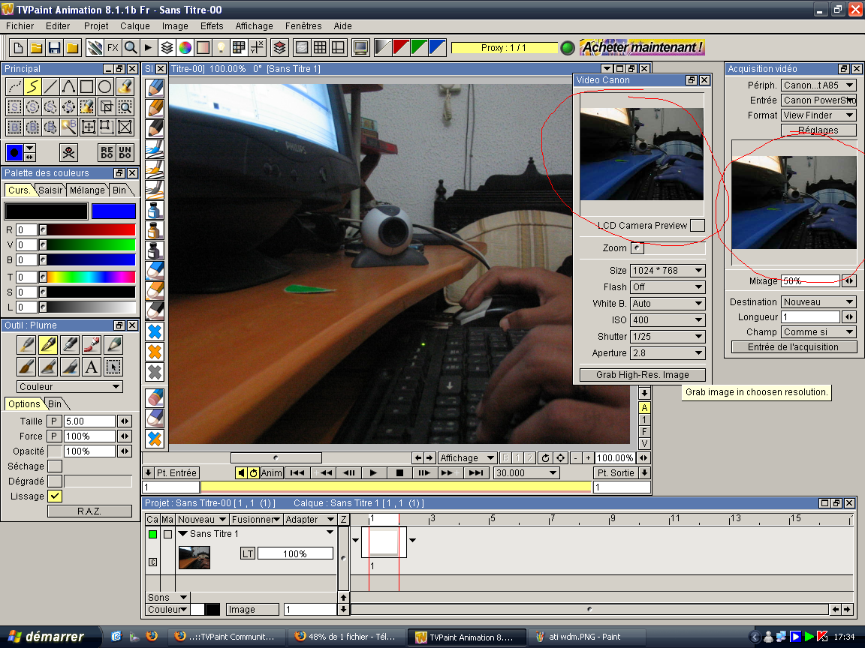Open the Couleur mode dropdown in Outil panel
The image size is (865, 648).
[x=70, y=387]
